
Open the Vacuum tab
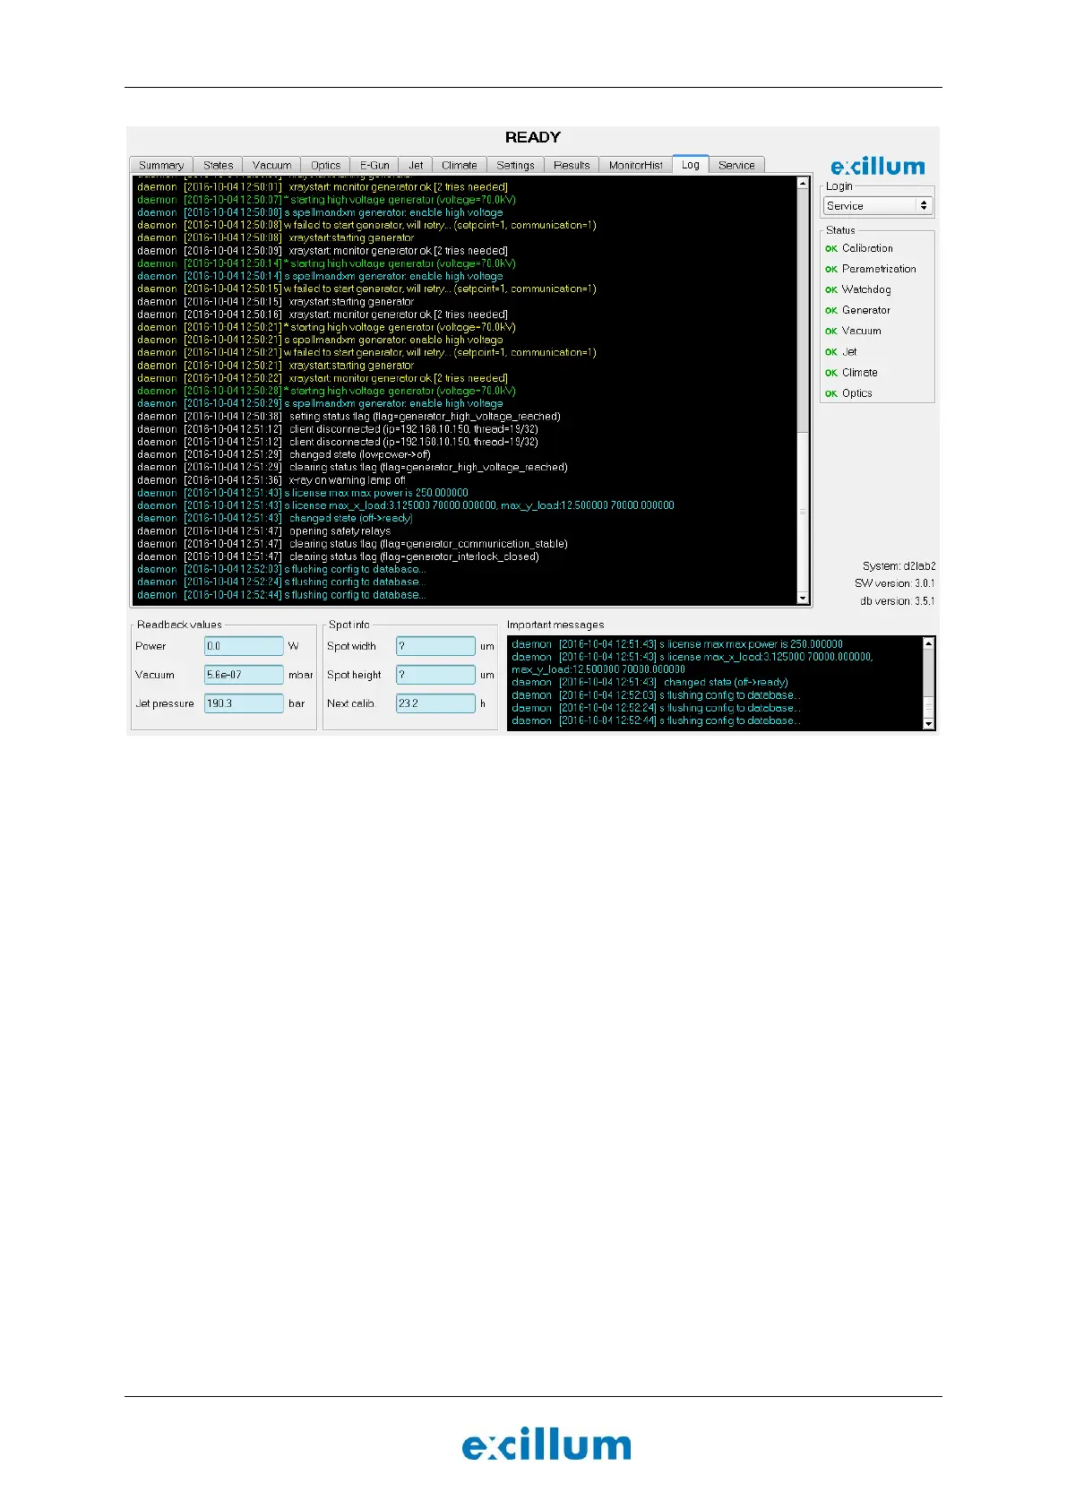pos(271,165)
